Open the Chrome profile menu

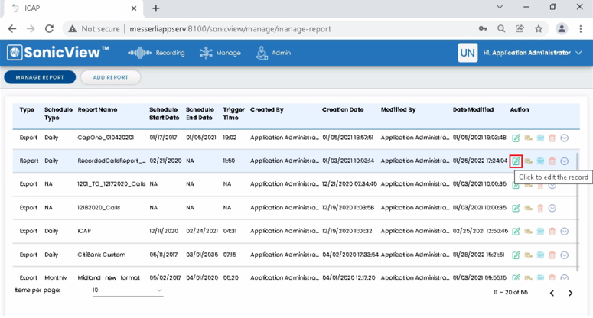562,29
